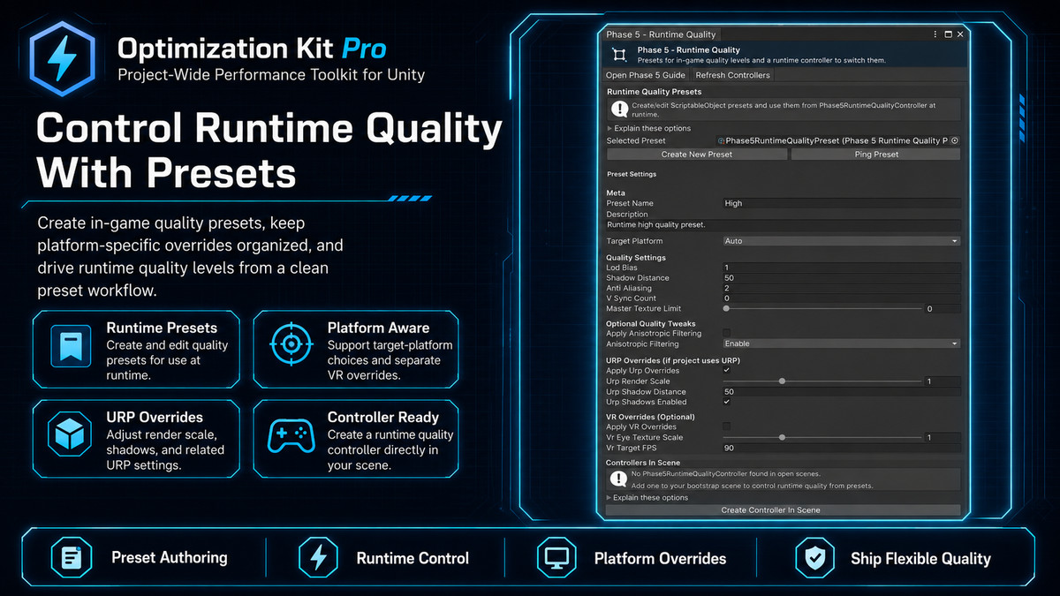Click the Preset Authoring label in bottom bar

(170, 558)
